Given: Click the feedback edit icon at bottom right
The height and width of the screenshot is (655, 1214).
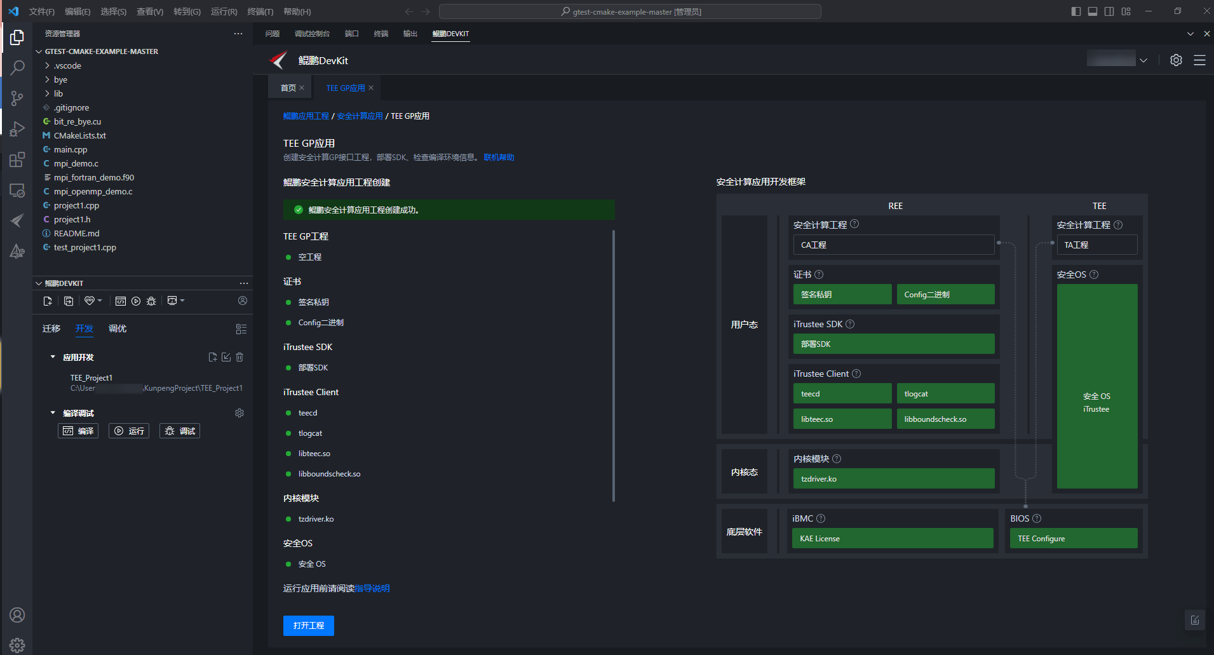Looking at the screenshot, I should click(x=1195, y=620).
